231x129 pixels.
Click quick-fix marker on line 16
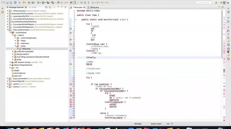pos(71,44)
